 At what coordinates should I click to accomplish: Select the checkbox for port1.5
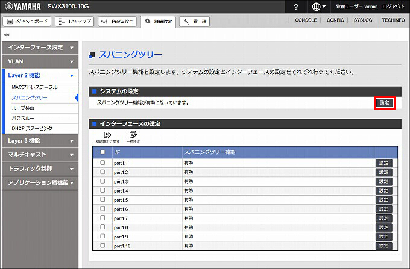[102, 200]
